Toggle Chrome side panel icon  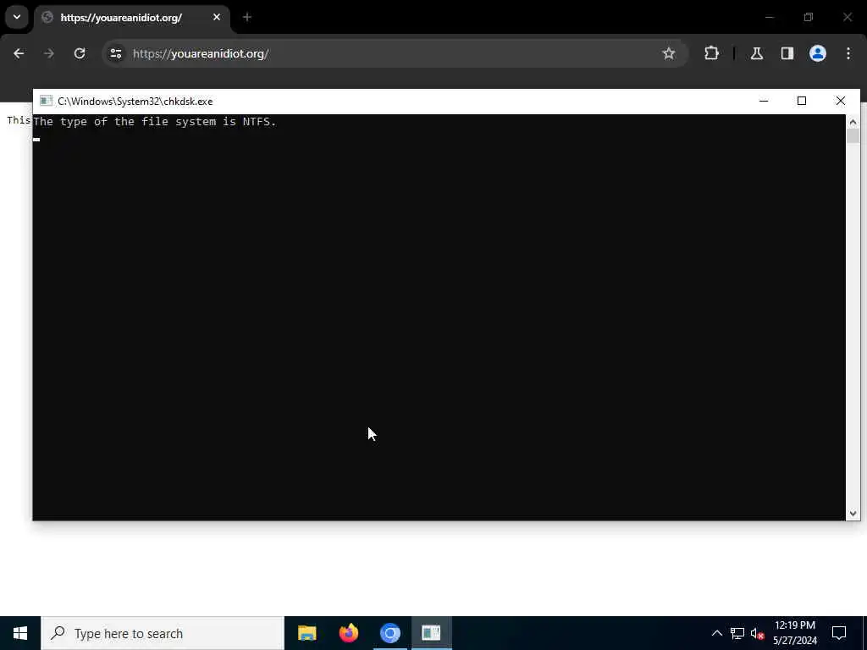tap(787, 53)
